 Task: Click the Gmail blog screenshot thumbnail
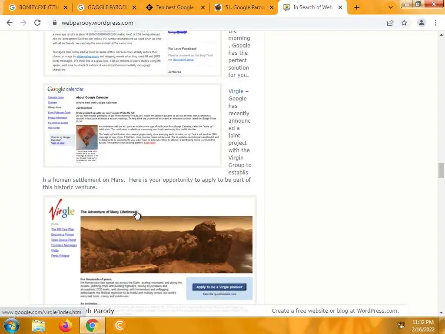click(133, 53)
